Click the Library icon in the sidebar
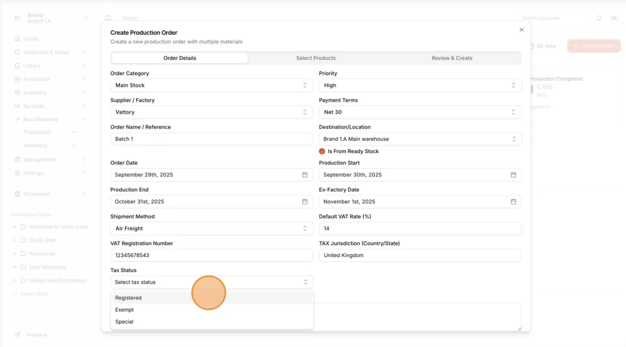626x347 pixels. coord(18,66)
